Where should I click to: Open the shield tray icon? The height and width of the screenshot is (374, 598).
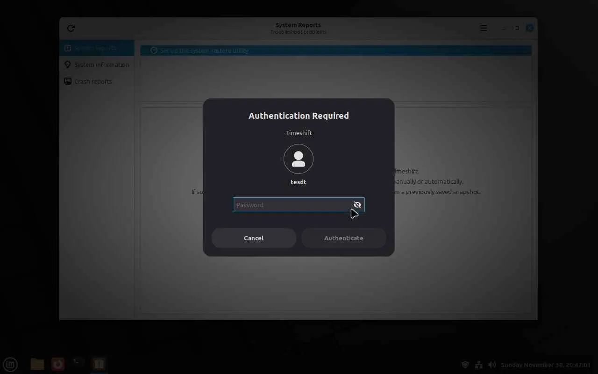coord(465,365)
